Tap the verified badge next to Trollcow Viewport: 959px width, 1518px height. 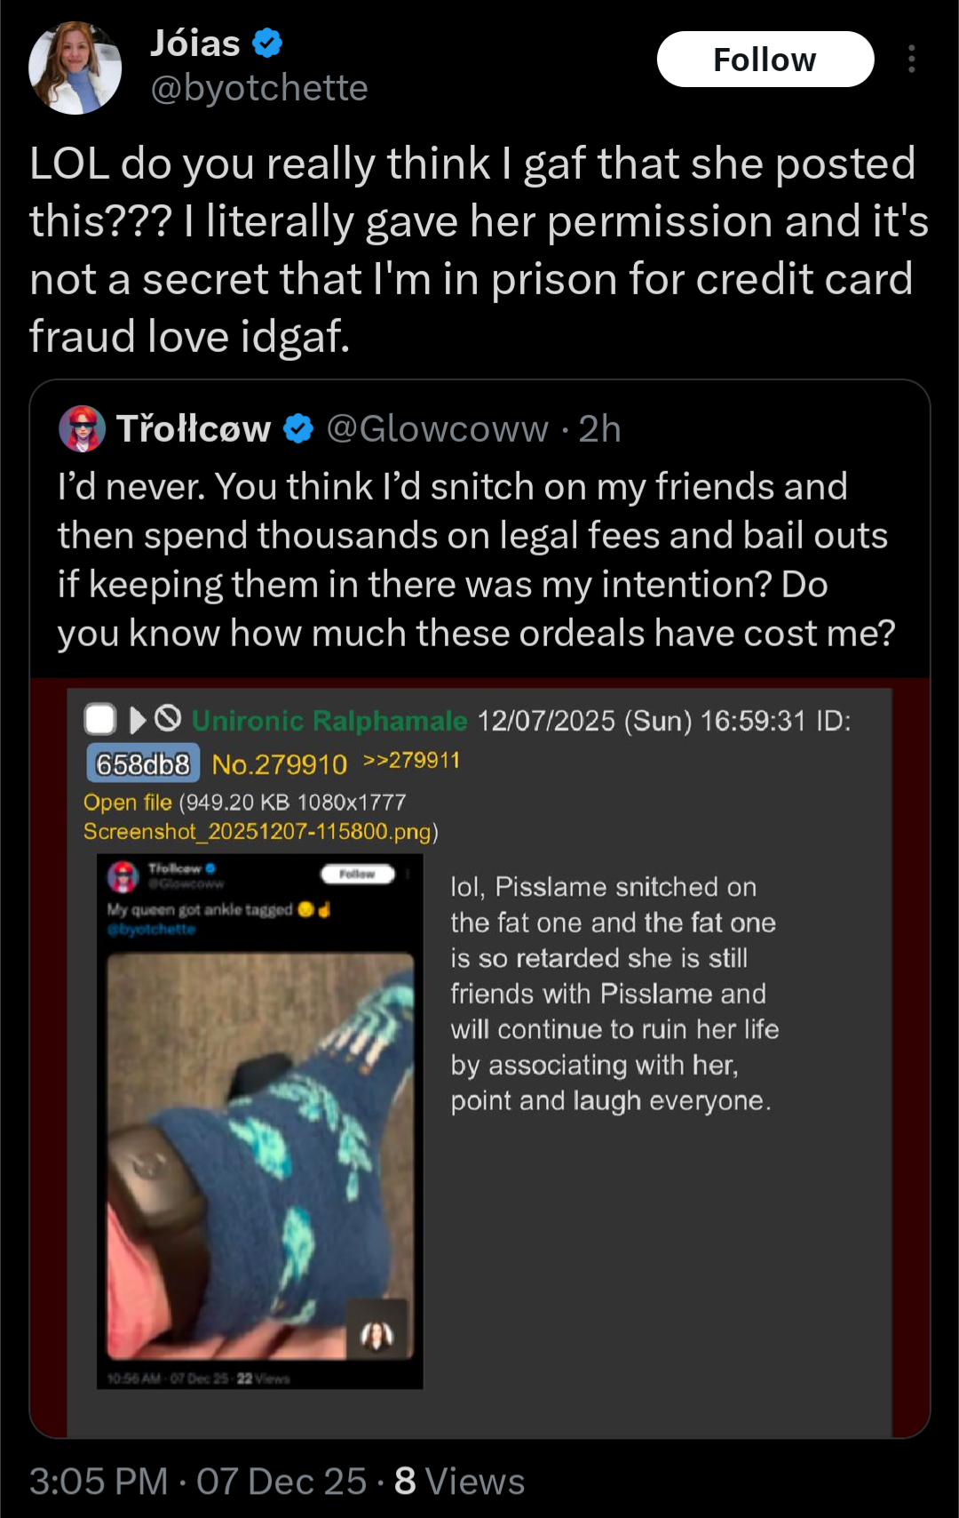click(x=298, y=429)
